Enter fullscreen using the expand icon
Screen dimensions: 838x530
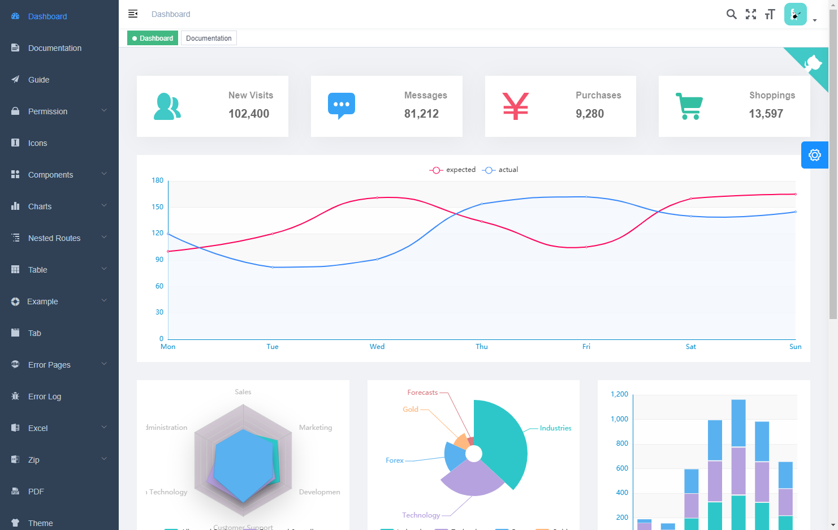750,14
